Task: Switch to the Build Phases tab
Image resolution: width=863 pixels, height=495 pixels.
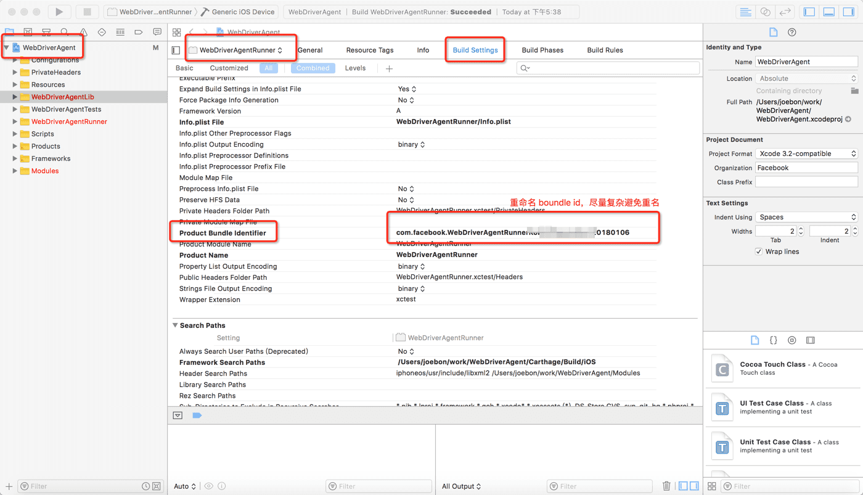Action: pyautogui.click(x=542, y=50)
